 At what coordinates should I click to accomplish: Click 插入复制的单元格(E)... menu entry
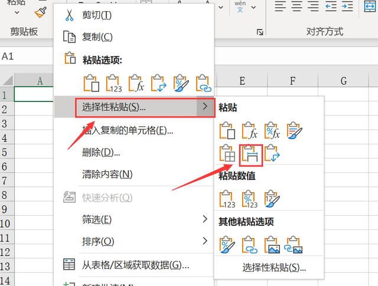pyautogui.click(x=128, y=130)
